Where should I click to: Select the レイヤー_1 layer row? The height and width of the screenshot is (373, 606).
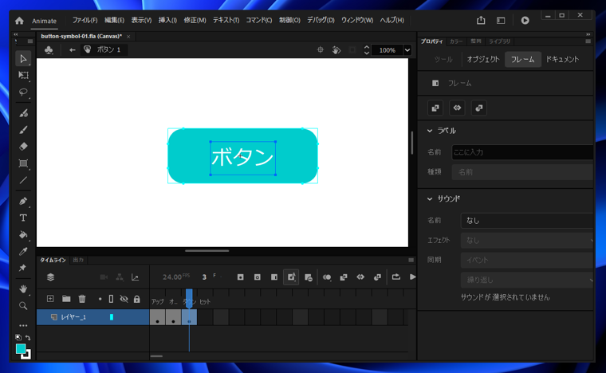pyautogui.click(x=93, y=317)
